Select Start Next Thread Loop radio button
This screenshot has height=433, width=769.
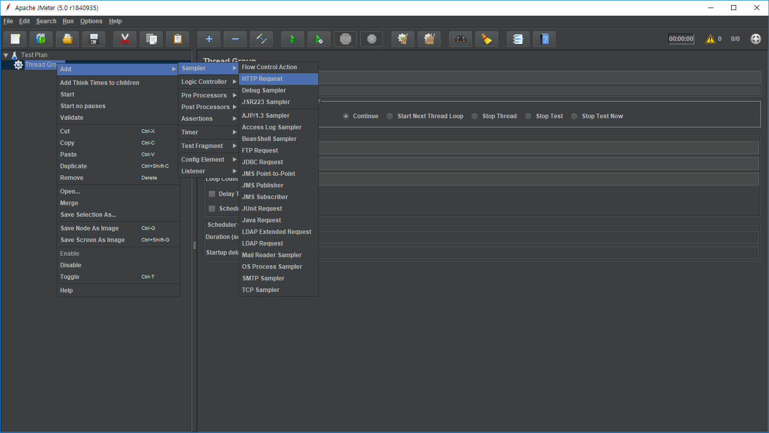(x=390, y=116)
